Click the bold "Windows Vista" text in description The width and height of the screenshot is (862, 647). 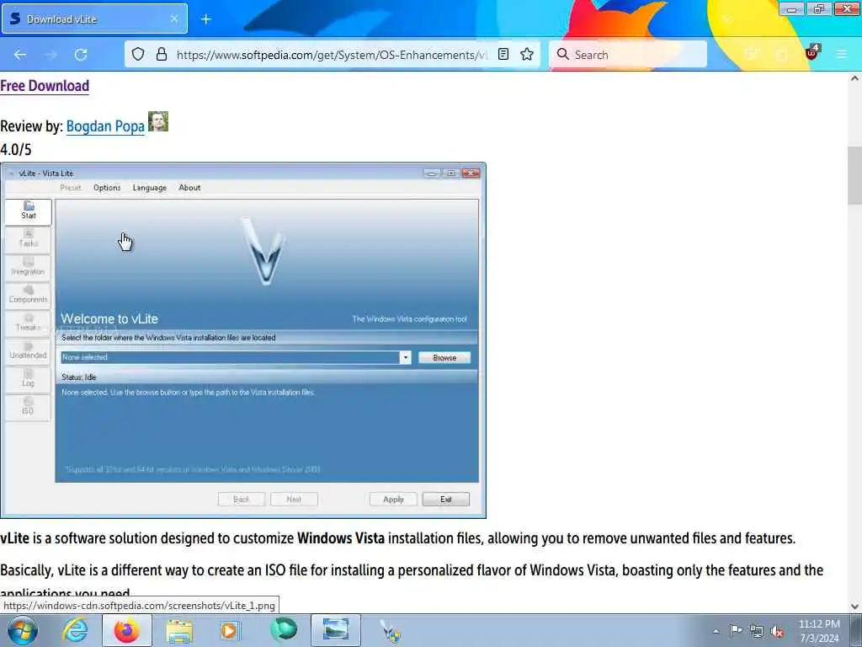pyautogui.click(x=341, y=538)
